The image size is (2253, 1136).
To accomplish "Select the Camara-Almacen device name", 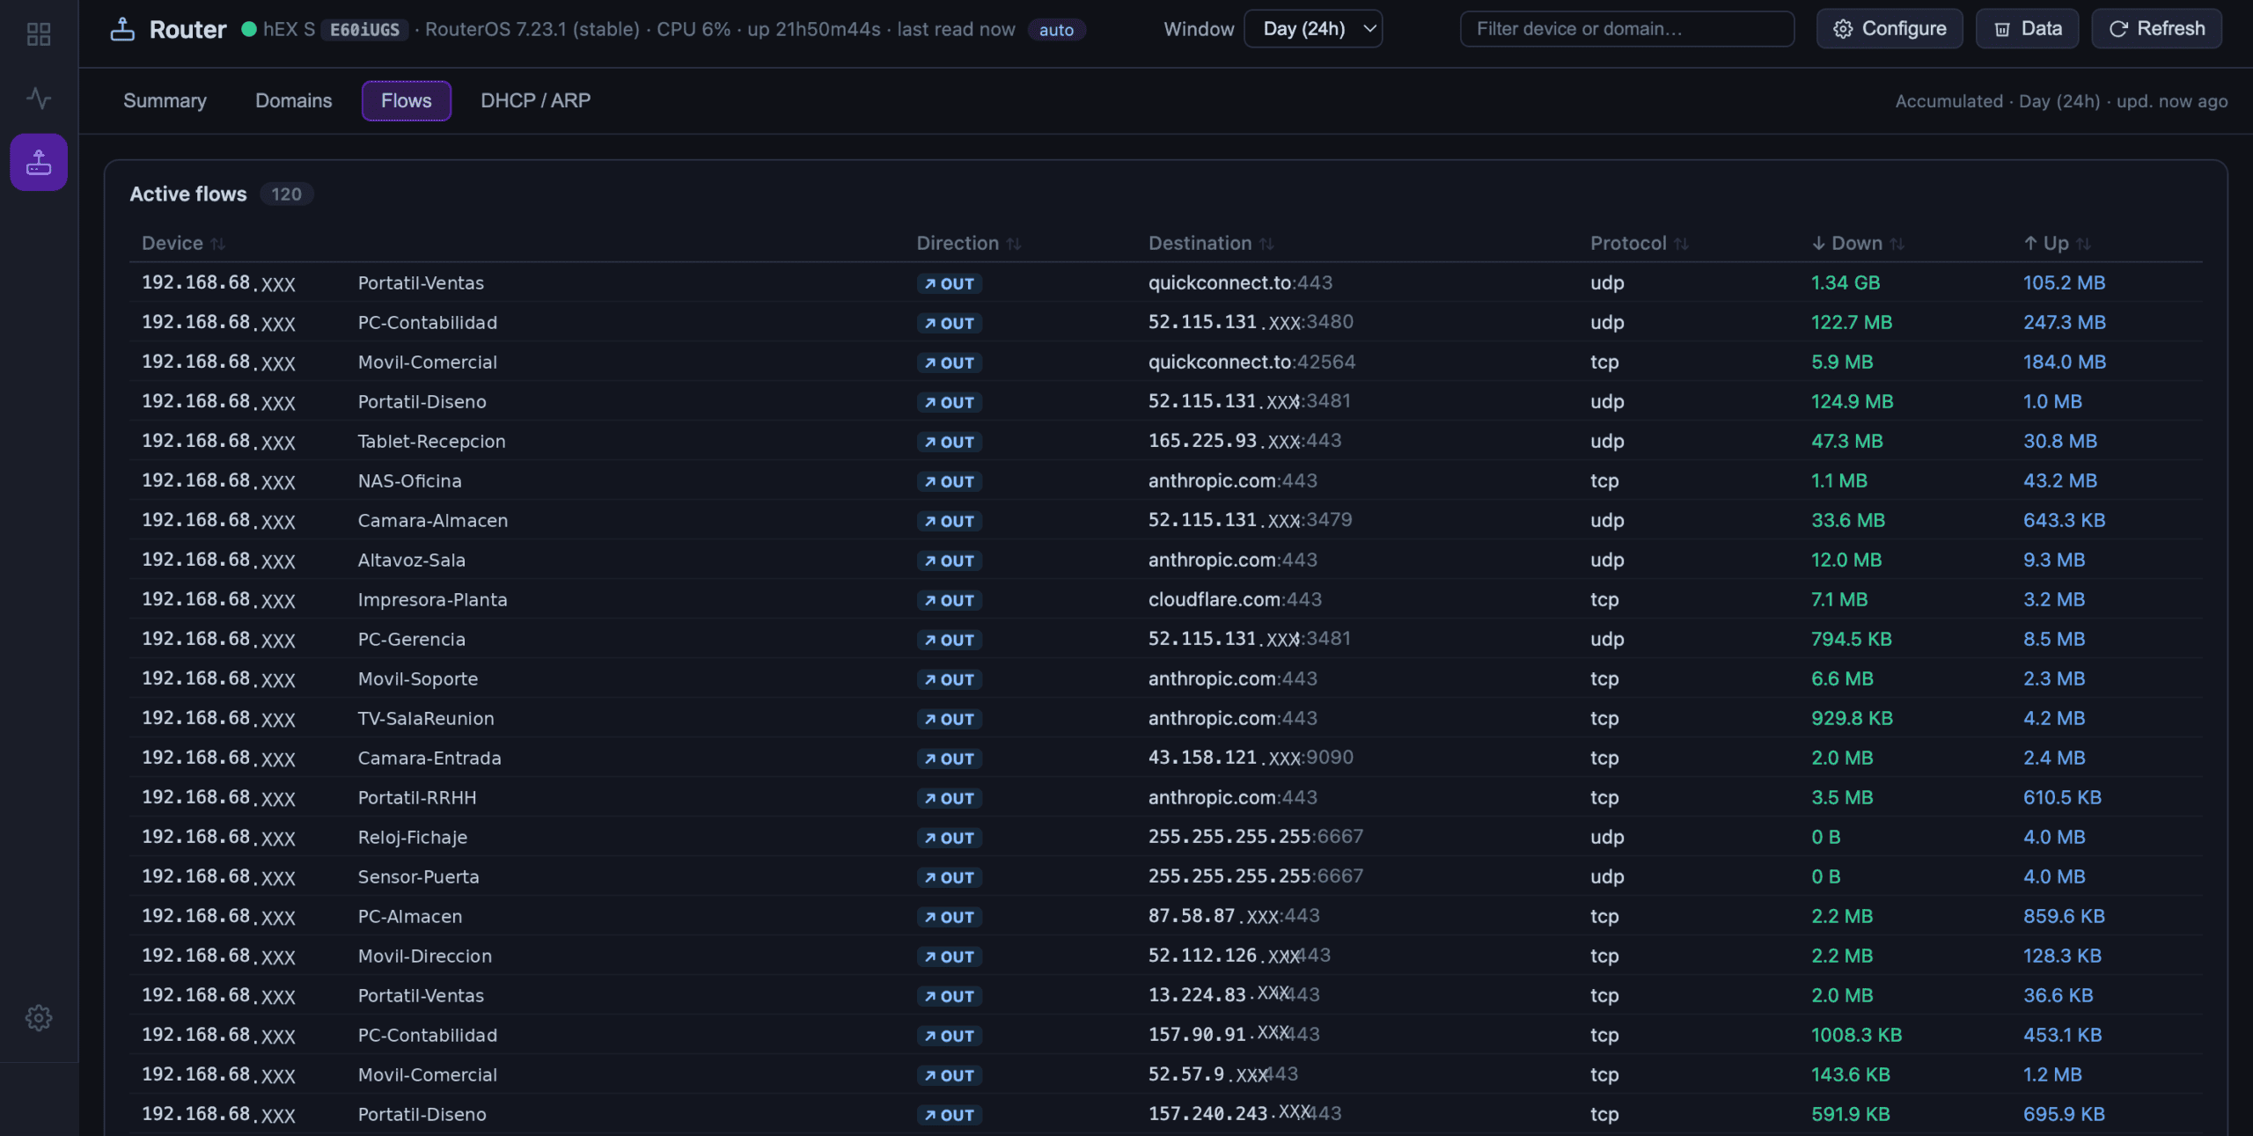I will [432, 521].
